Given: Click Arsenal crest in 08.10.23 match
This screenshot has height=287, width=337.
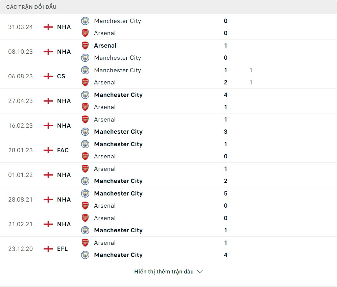Looking at the screenshot, I should click(x=85, y=46).
